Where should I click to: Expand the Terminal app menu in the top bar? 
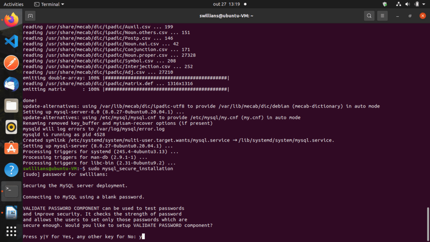49,4
